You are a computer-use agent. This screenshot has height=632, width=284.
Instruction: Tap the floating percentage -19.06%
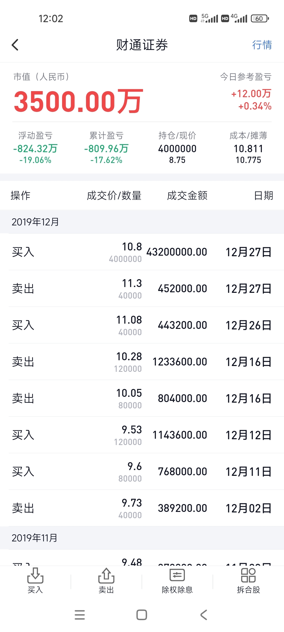[35, 160]
